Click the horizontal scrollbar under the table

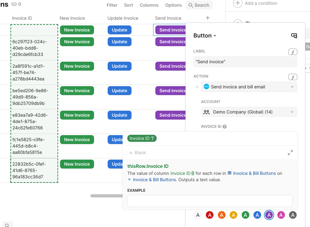point(107,196)
